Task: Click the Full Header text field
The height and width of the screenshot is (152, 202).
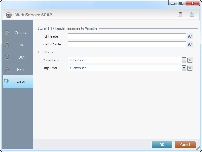Action: [127, 36]
